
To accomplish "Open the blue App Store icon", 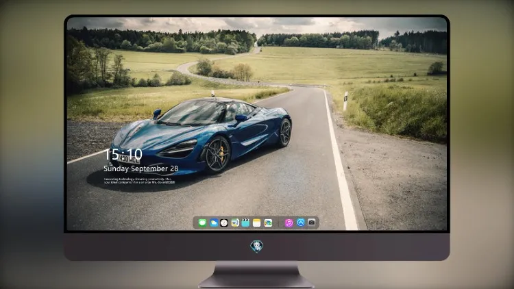I will click(301, 223).
